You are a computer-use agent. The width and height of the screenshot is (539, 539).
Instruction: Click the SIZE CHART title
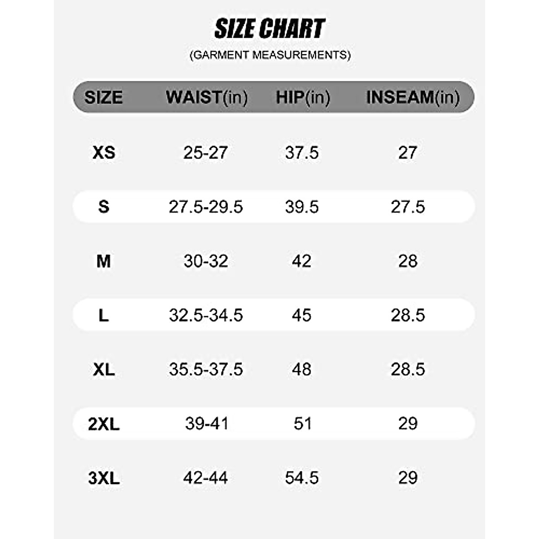pos(269,29)
